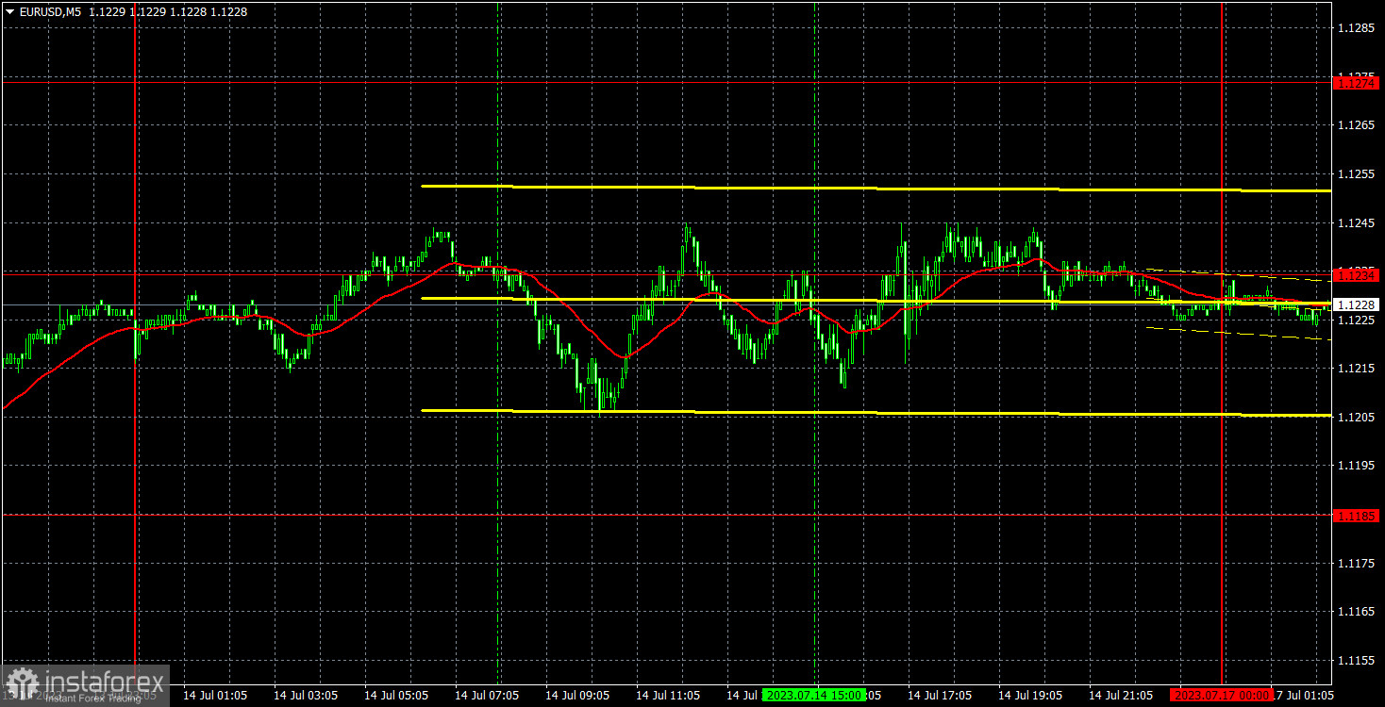Click the 14 Jul 09:05 time label
Viewport: 1385px width, 707px height.
[x=577, y=695]
